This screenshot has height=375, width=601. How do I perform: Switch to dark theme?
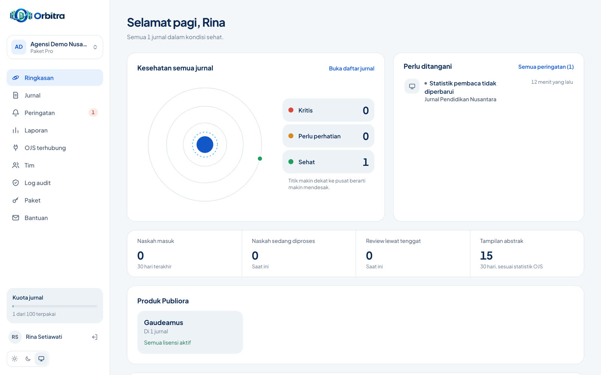(28, 359)
